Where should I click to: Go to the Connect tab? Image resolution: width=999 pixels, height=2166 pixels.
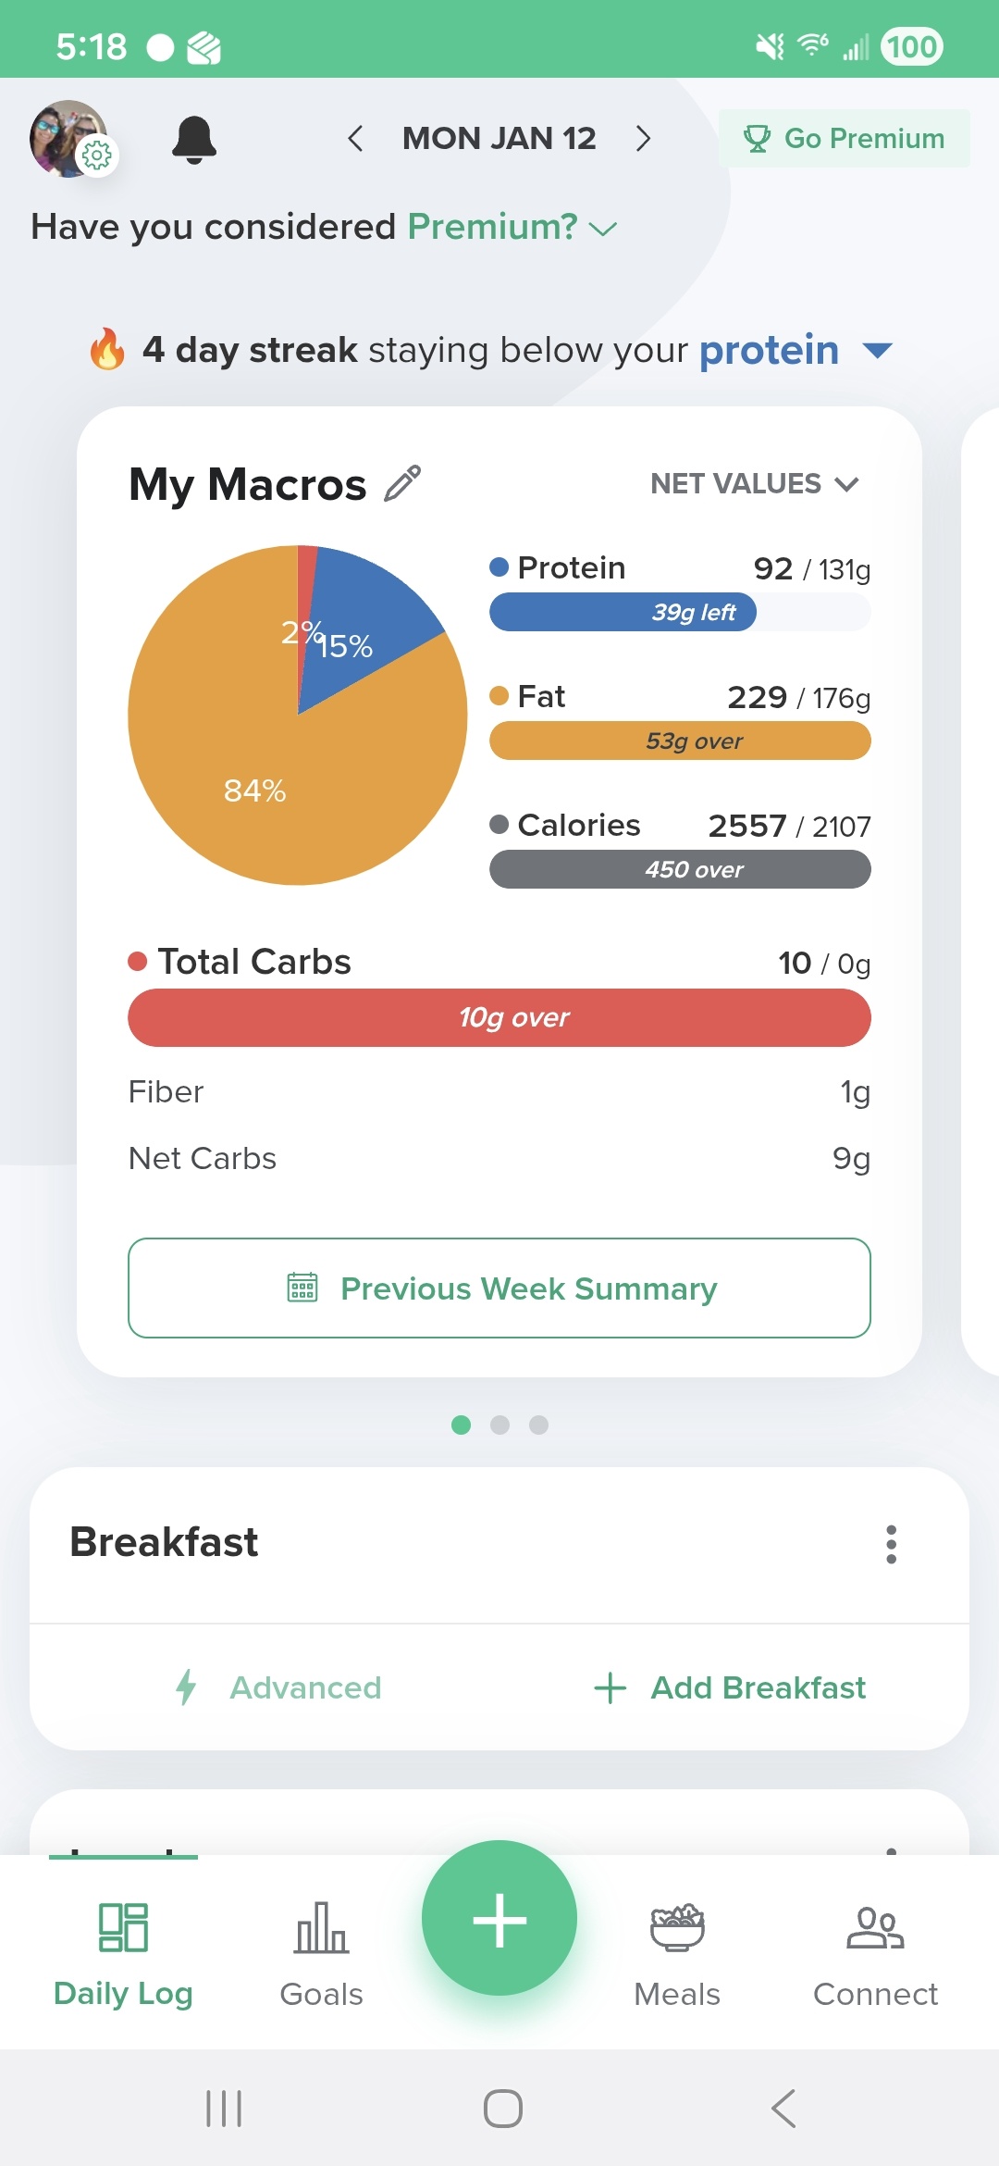point(875,1953)
